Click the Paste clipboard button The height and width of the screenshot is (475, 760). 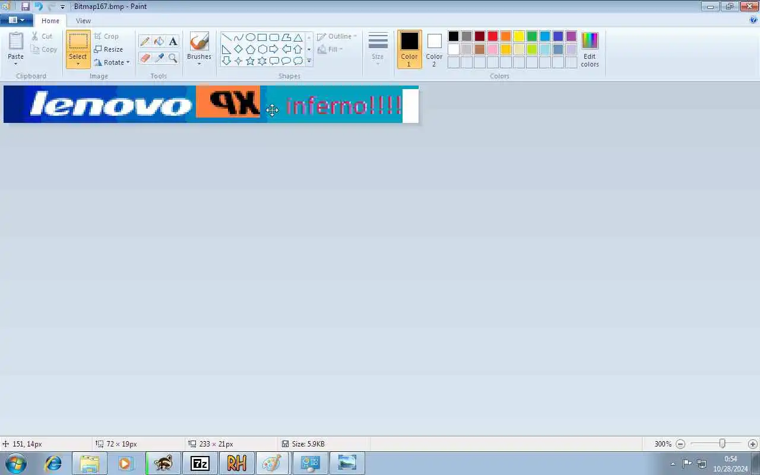point(16,42)
